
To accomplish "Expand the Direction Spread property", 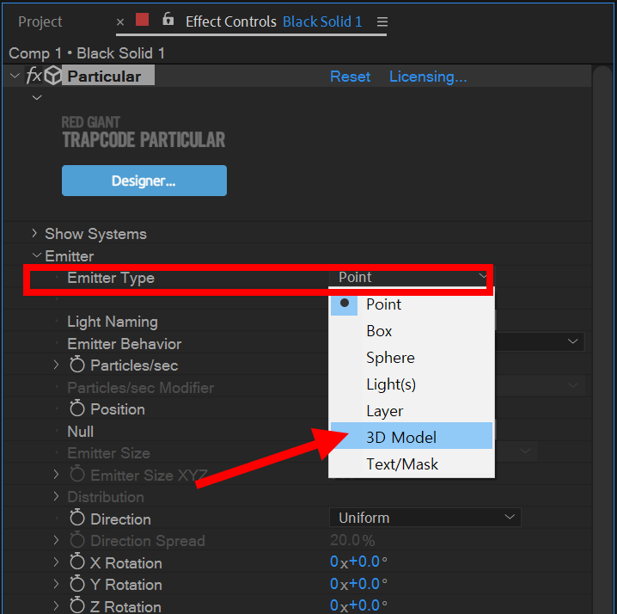I will point(56,540).
